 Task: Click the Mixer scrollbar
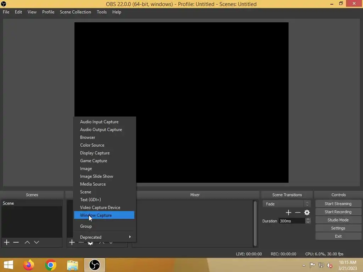click(255, 223)
